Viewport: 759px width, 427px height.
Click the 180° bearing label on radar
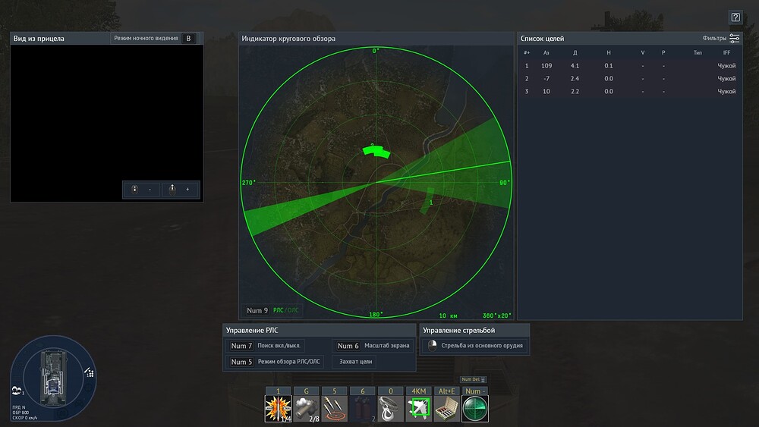pyautogui.click(x=376, y=315)
